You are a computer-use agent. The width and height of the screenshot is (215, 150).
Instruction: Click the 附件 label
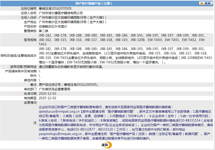(33, 76)
